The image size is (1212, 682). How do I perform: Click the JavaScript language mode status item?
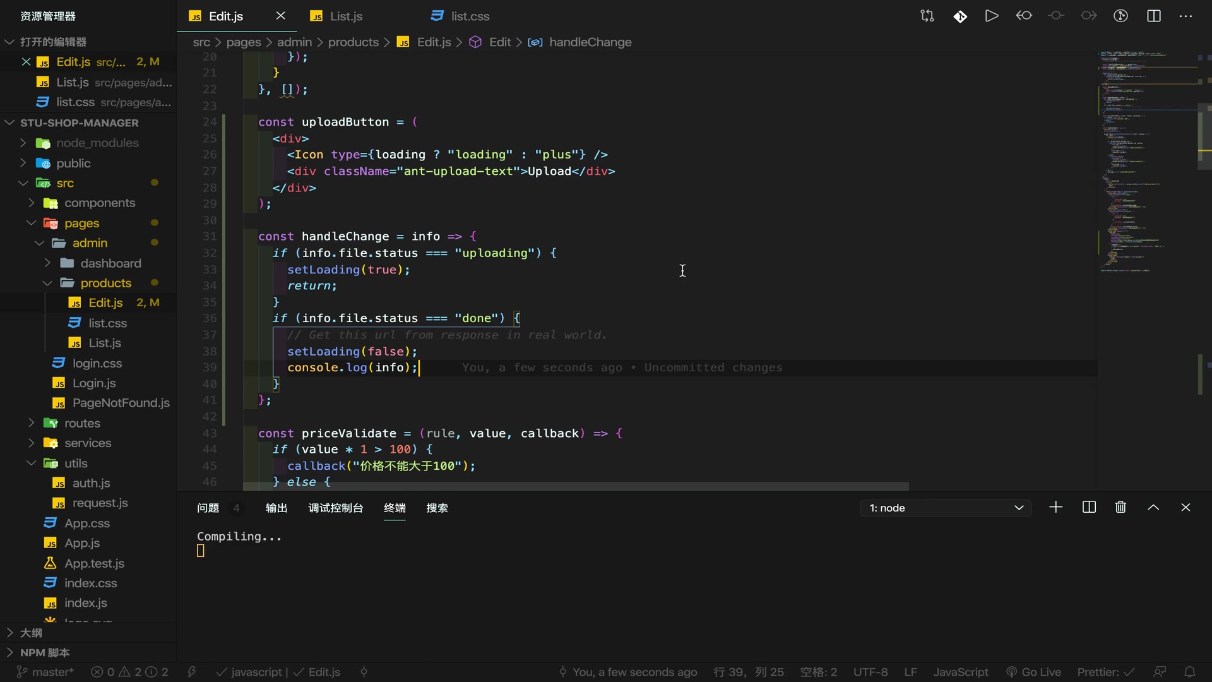pos(962,671)
